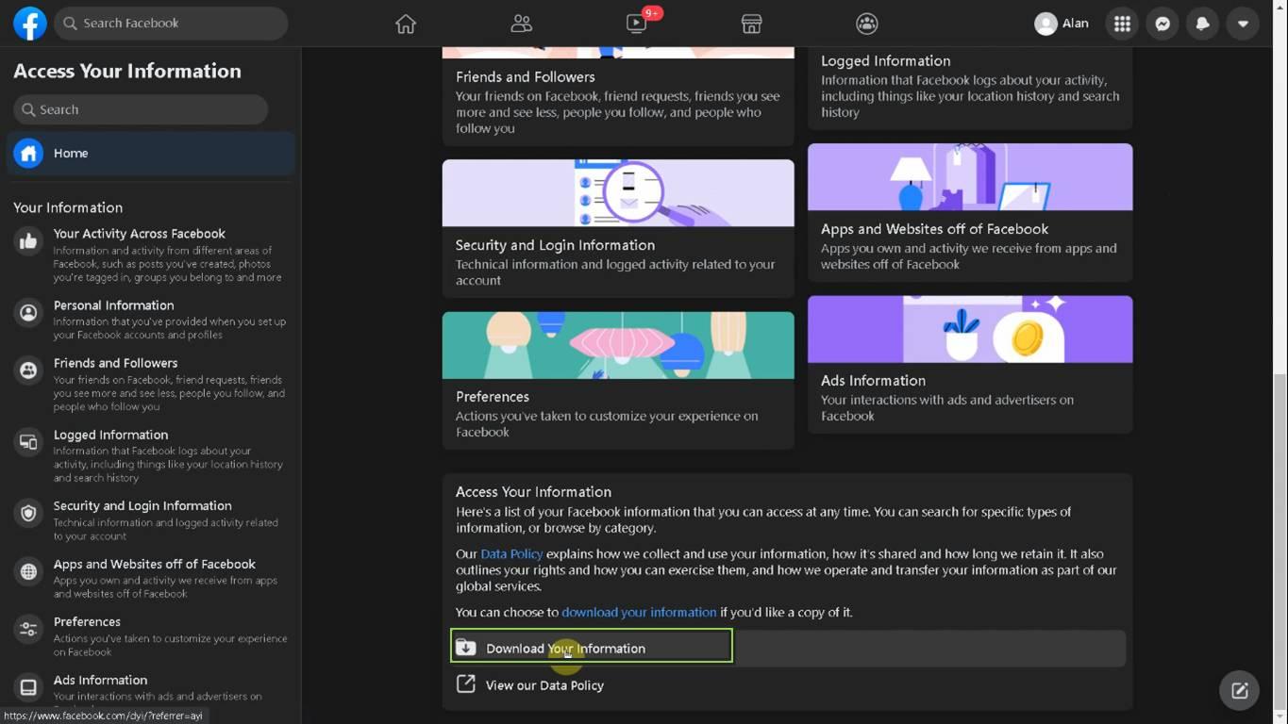This screenshot has height=724, width=1288.
Task: Open Friends and Followers in the sidebar
Action: click(x=151, y=384)
